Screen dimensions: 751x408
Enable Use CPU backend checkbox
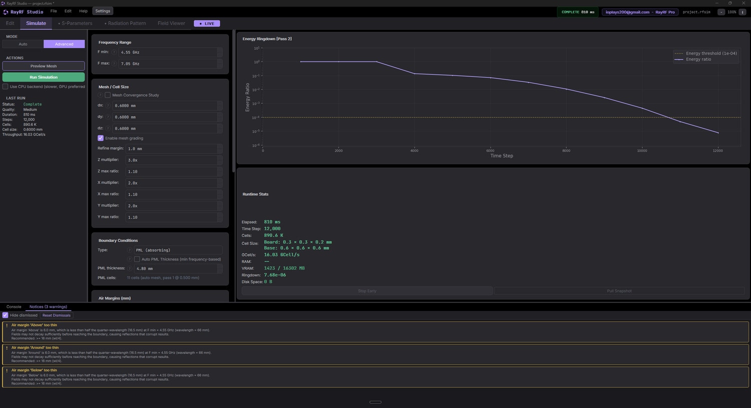(x=6, y=86)
